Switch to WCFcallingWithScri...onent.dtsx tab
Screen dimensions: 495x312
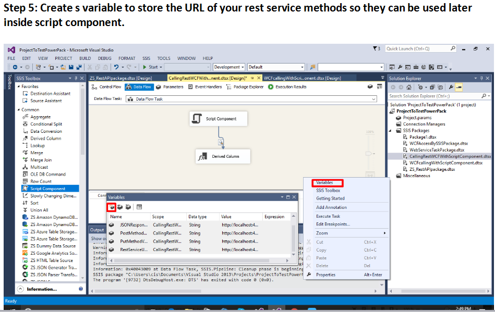point(303,78)
